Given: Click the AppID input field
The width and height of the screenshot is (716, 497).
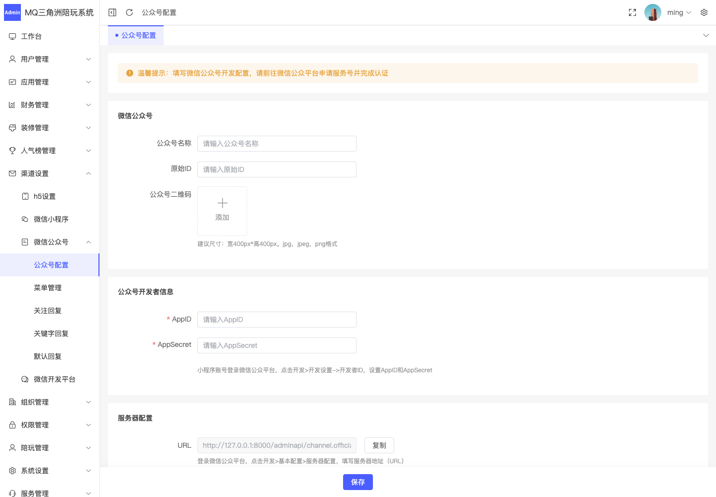Looking at the screenshot, I should coord(277,320).
